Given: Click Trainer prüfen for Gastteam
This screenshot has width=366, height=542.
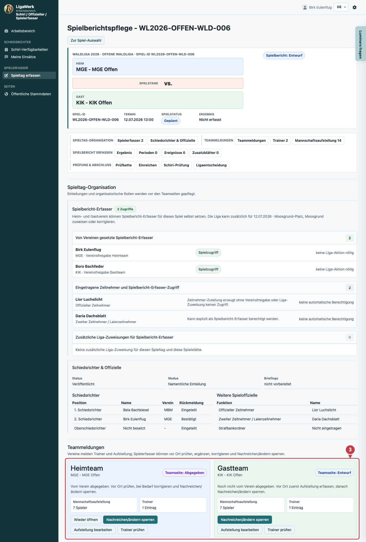Looking at the screenshot, I should [x=279, y=530].
